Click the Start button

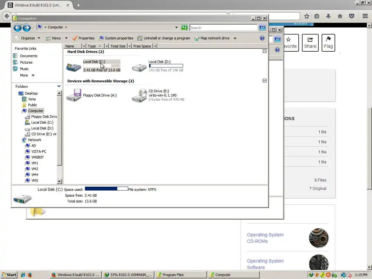tap(9, 275)
